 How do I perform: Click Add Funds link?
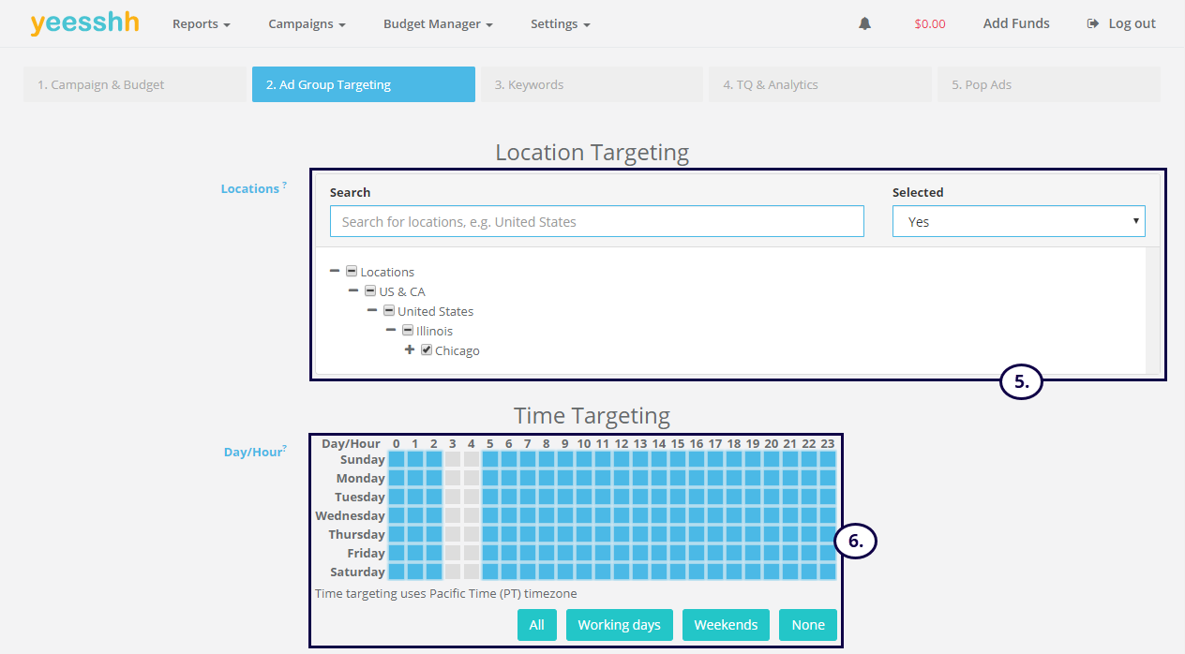point(1015,23)
